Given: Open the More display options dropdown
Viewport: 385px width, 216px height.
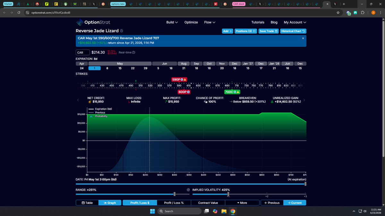Looking at the screenshot, I should click(x=242, y=203).
